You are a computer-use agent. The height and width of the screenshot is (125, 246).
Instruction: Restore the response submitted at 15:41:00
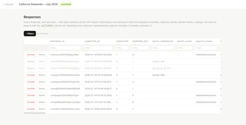click(31, 61)
